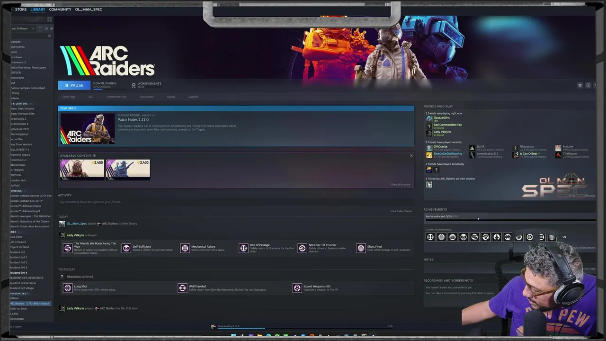606x341 pixels.
Task: Click the Not Over Till It's Over achievement icon
Action: (302, 248)
